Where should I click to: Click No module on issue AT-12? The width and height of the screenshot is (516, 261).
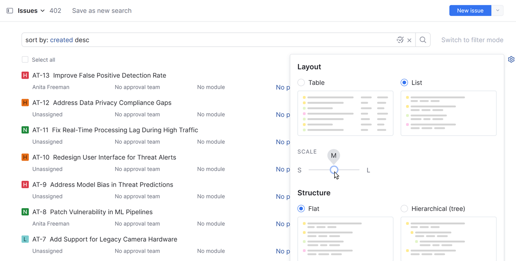[x=211, y=115]
